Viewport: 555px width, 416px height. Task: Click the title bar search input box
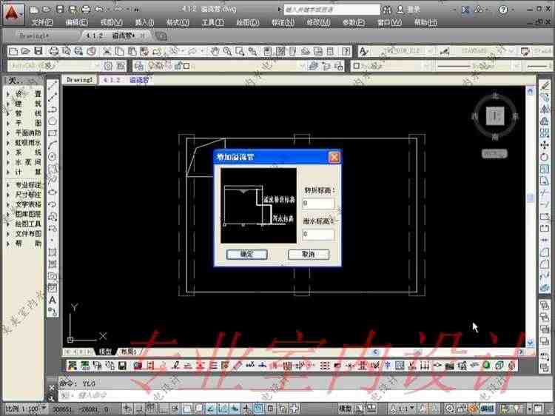[x=332, y=10]
